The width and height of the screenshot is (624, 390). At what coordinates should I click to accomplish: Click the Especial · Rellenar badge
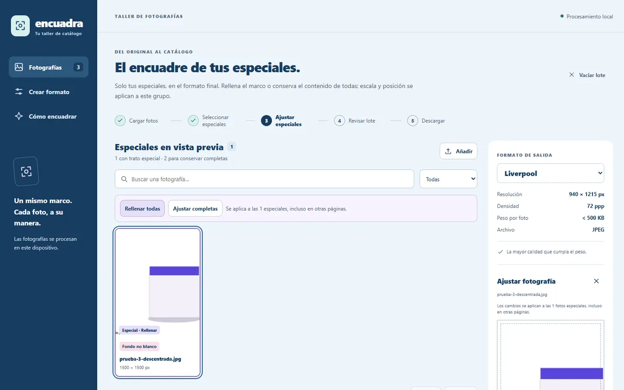[x=139, y=330]
